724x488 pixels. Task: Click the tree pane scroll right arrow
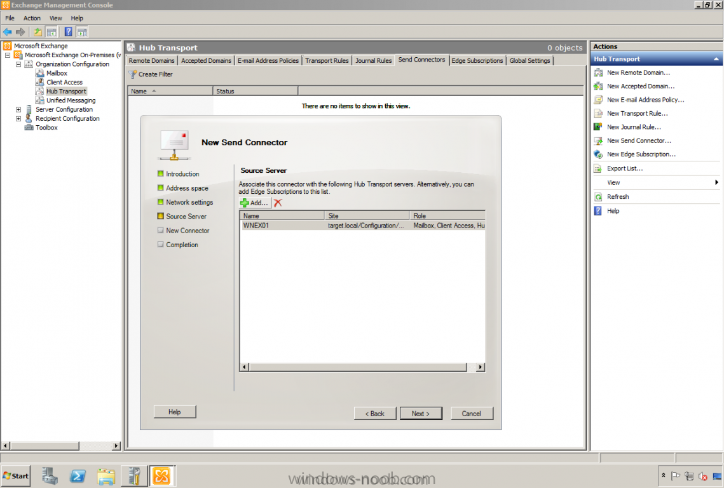(x=116, y=446)
